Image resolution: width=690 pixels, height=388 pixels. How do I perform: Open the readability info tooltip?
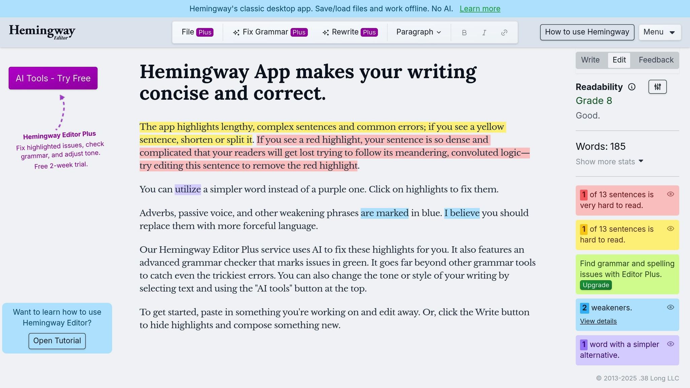click(x=631, y=87)
